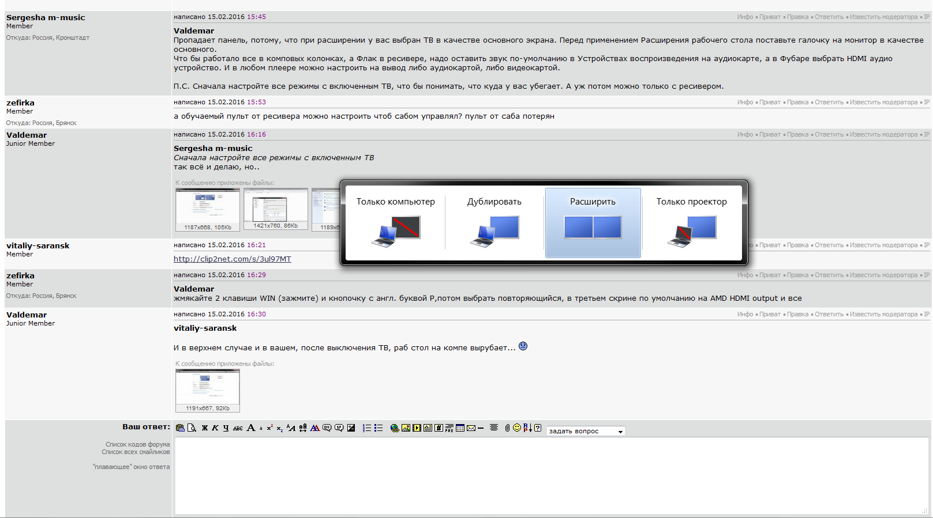The width and height of the screenshot is (933, 518).
Task: Open smileys with the yellow face icon
Action: pos(517,428)
